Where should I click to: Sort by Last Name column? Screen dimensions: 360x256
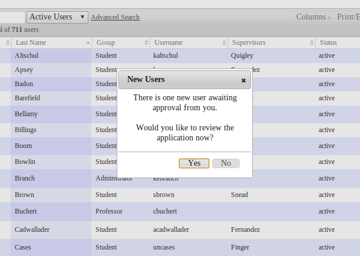(52, 42)
